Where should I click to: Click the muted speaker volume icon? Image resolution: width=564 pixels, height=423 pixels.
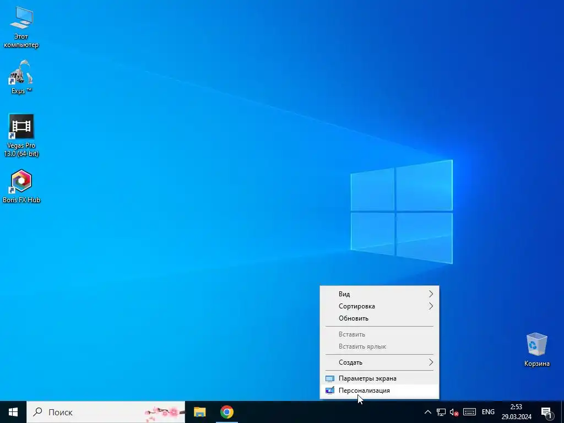454,412
